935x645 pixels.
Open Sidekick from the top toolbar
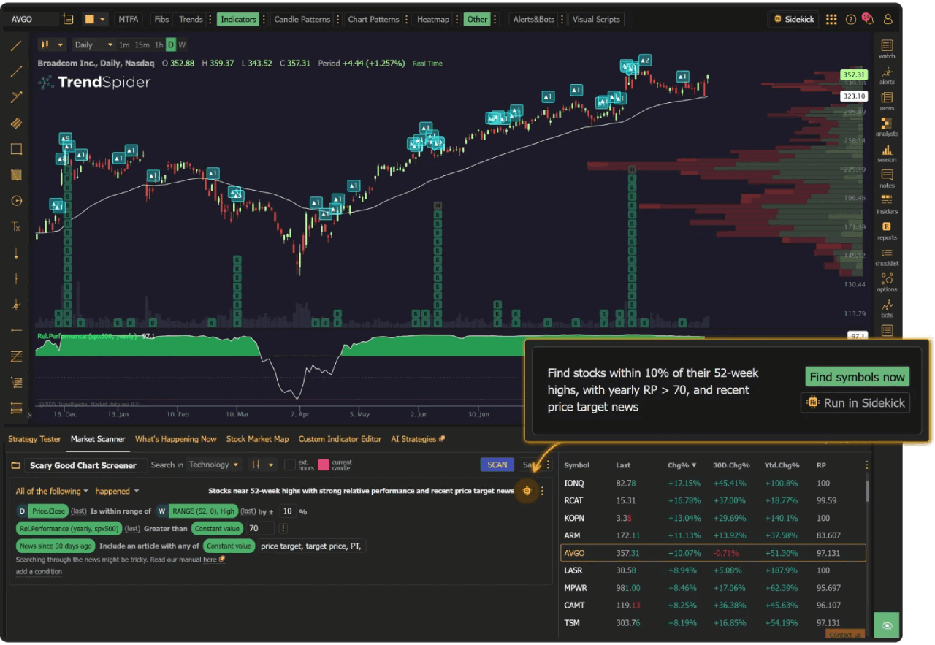[793, 19]
